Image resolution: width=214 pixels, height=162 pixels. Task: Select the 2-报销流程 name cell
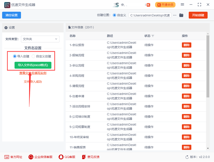coord(77,55)
